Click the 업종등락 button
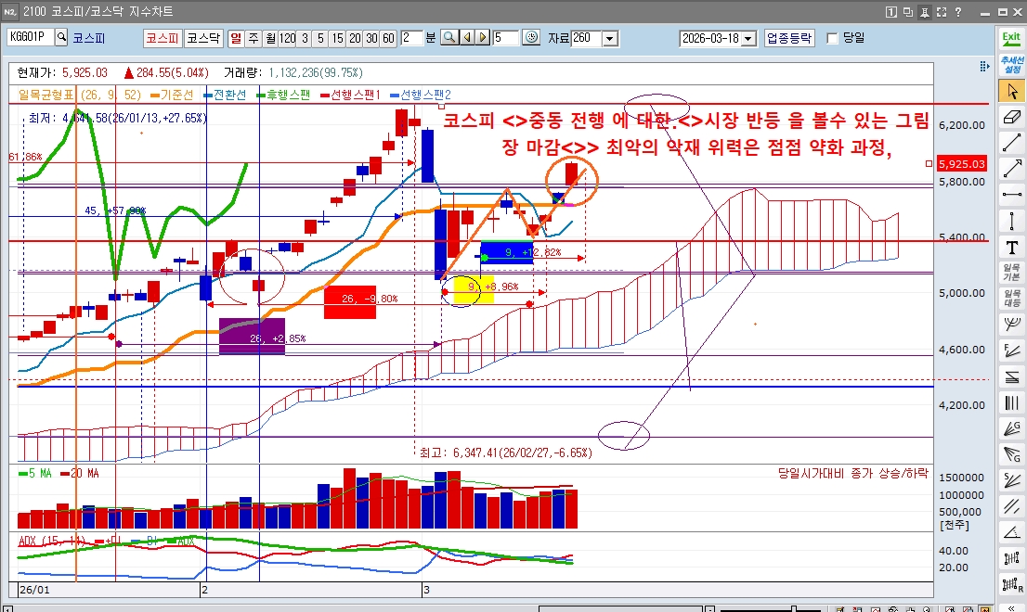This screenshot has height=612, width=1027. point(789,38)
